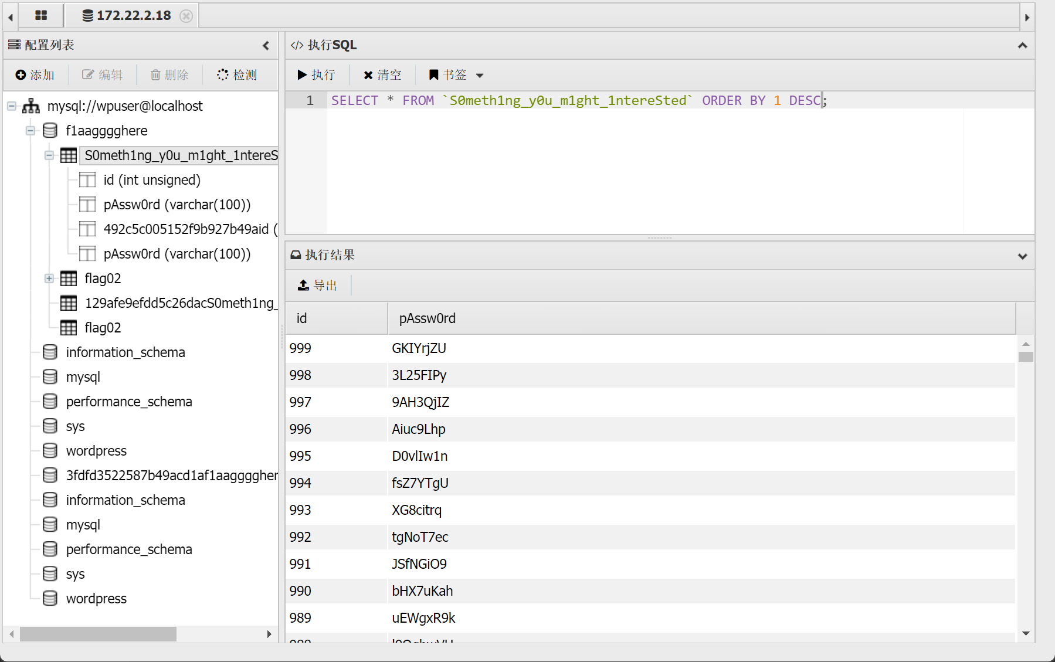Image resolution: width=1055 pixels, height=662 pixels.
Task: Collapse the S0meth1ng_y0u_m1ght table node
Action: [x=49, y=155]
